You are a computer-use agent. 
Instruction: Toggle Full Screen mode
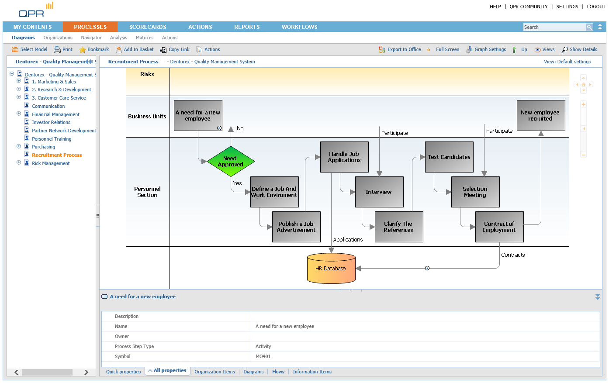pos(429,50)
